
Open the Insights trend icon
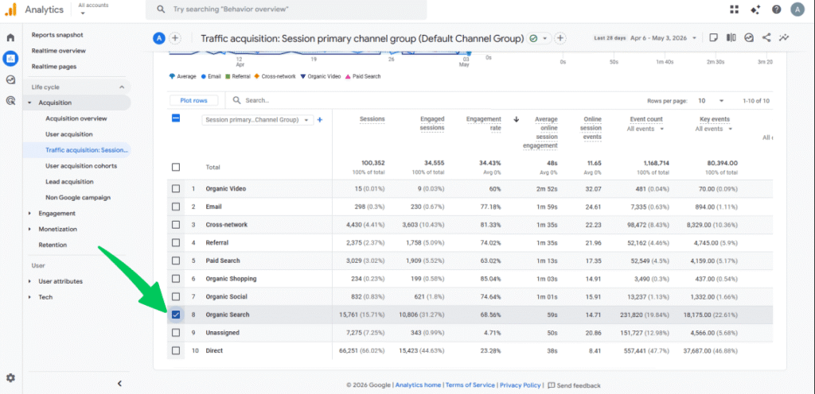(784, 37)
